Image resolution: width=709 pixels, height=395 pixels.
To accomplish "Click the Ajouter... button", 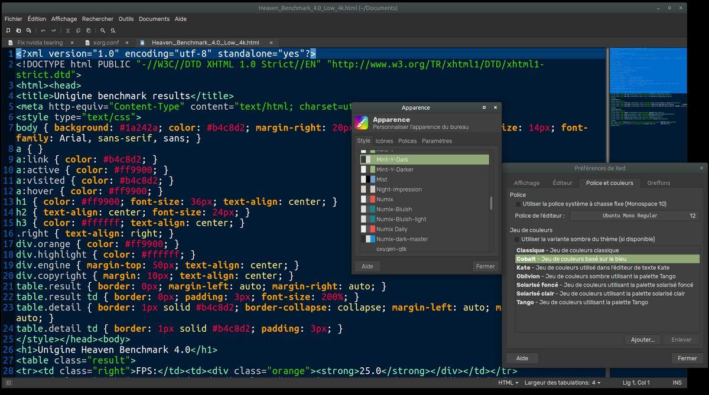I will click(x=642, y=339).
